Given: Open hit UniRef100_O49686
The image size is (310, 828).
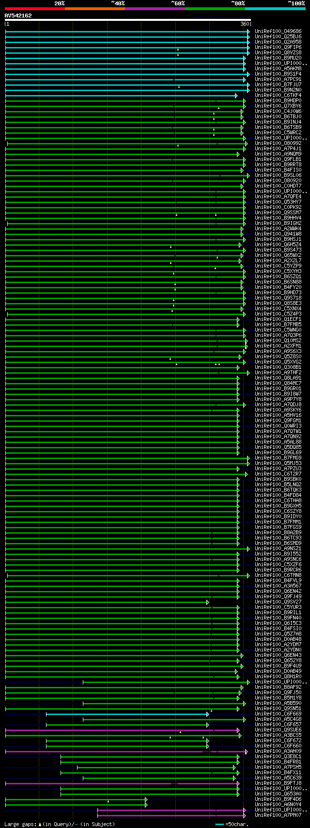Looking at the screenshot, I should click(278, 32).
